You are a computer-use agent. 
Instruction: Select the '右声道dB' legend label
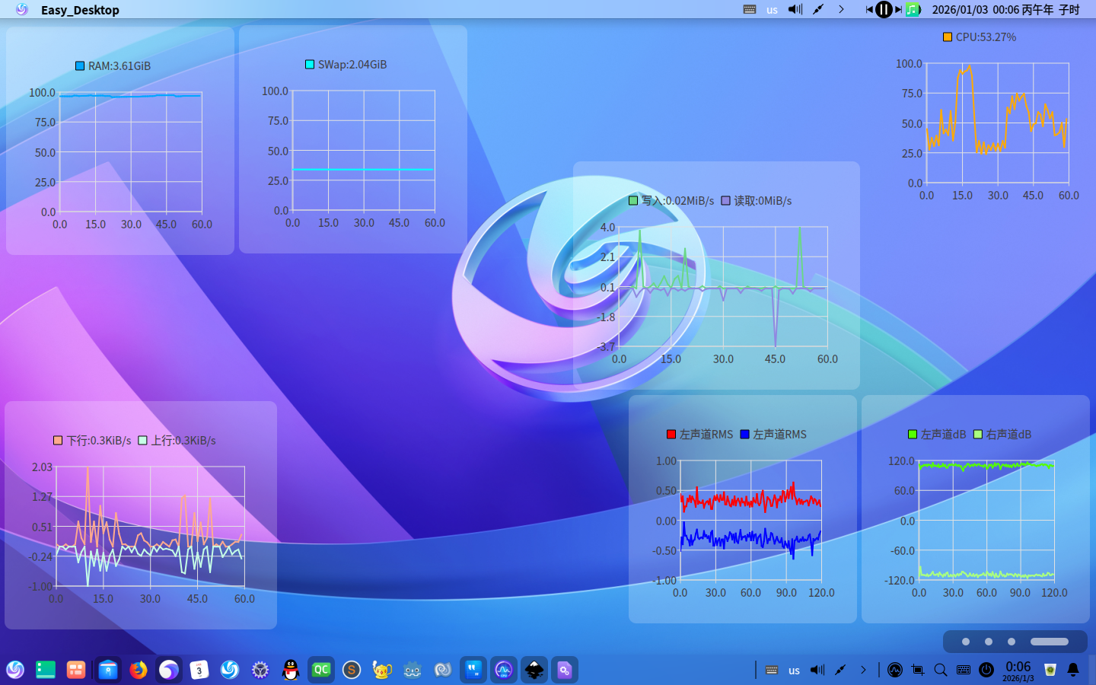tap(1008, 435)
